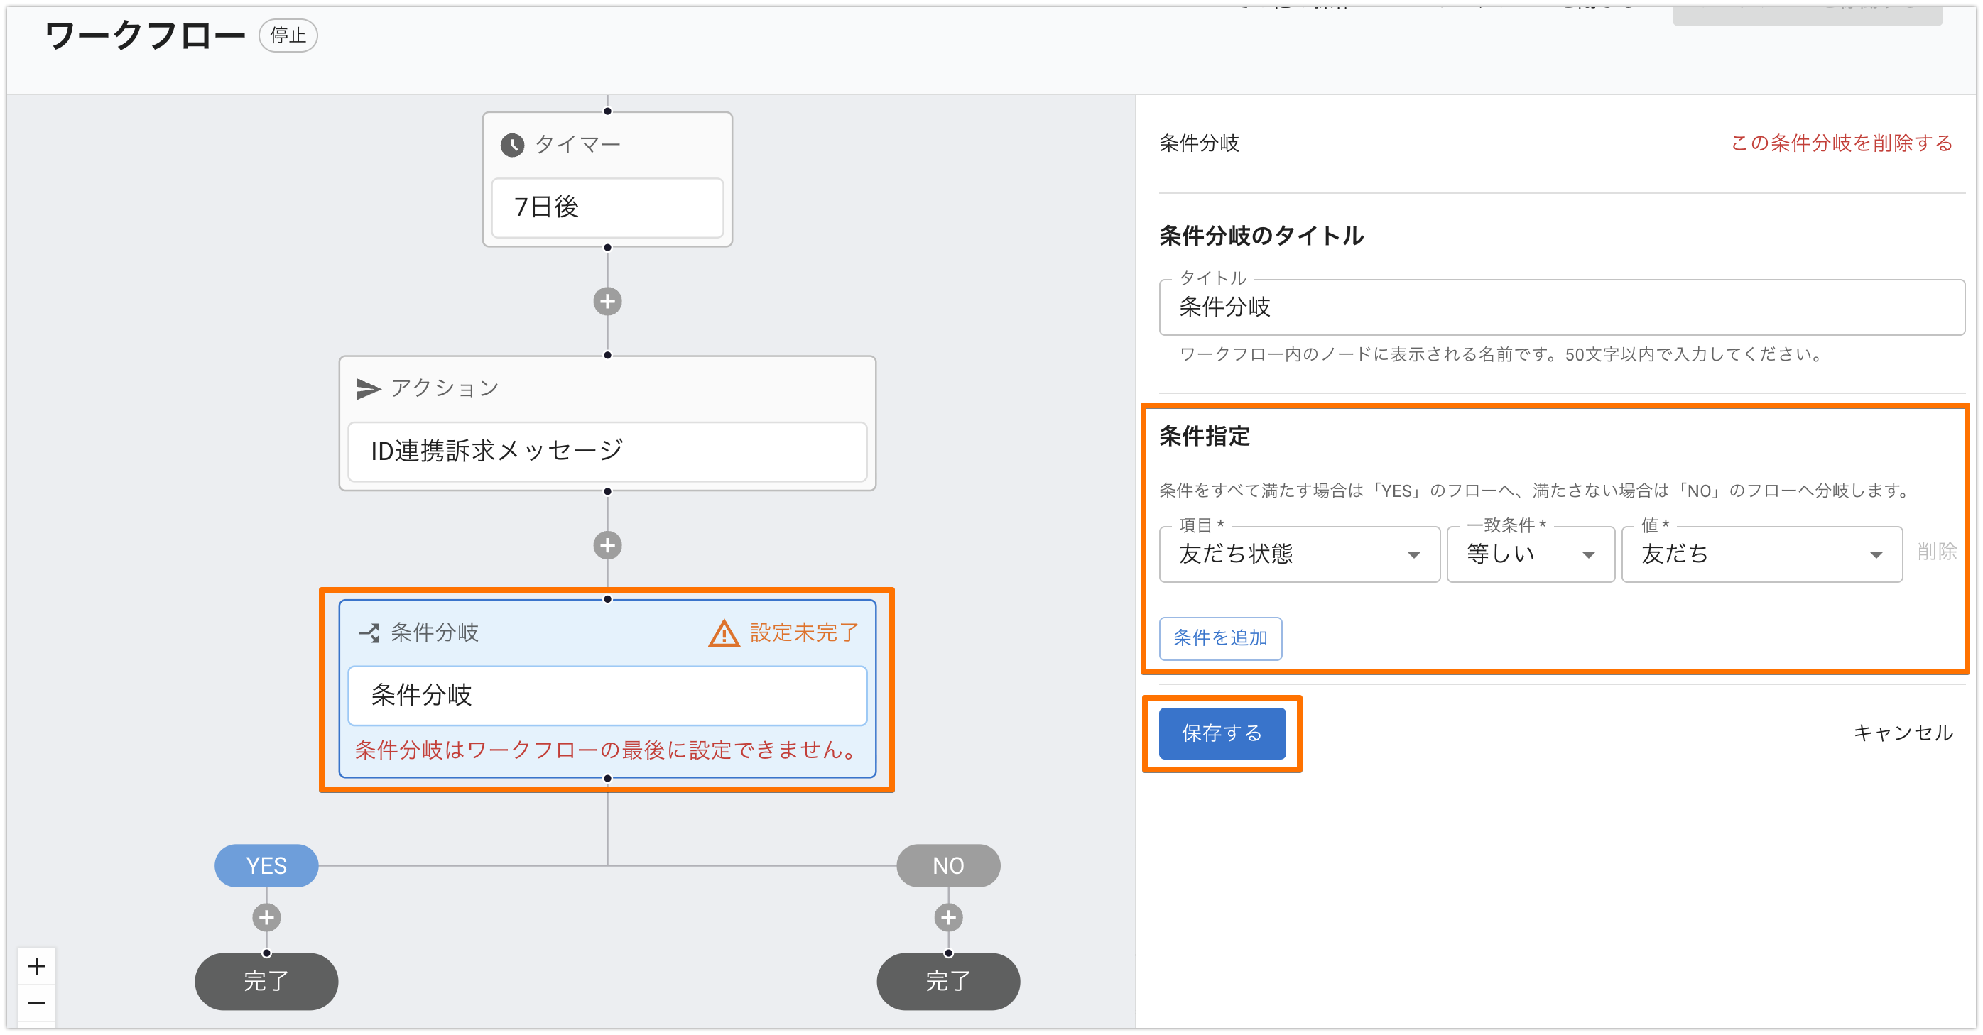
Task: Click the send arrow icon on the アクション node
Action: pyautogui.click(x=366, y=388)
